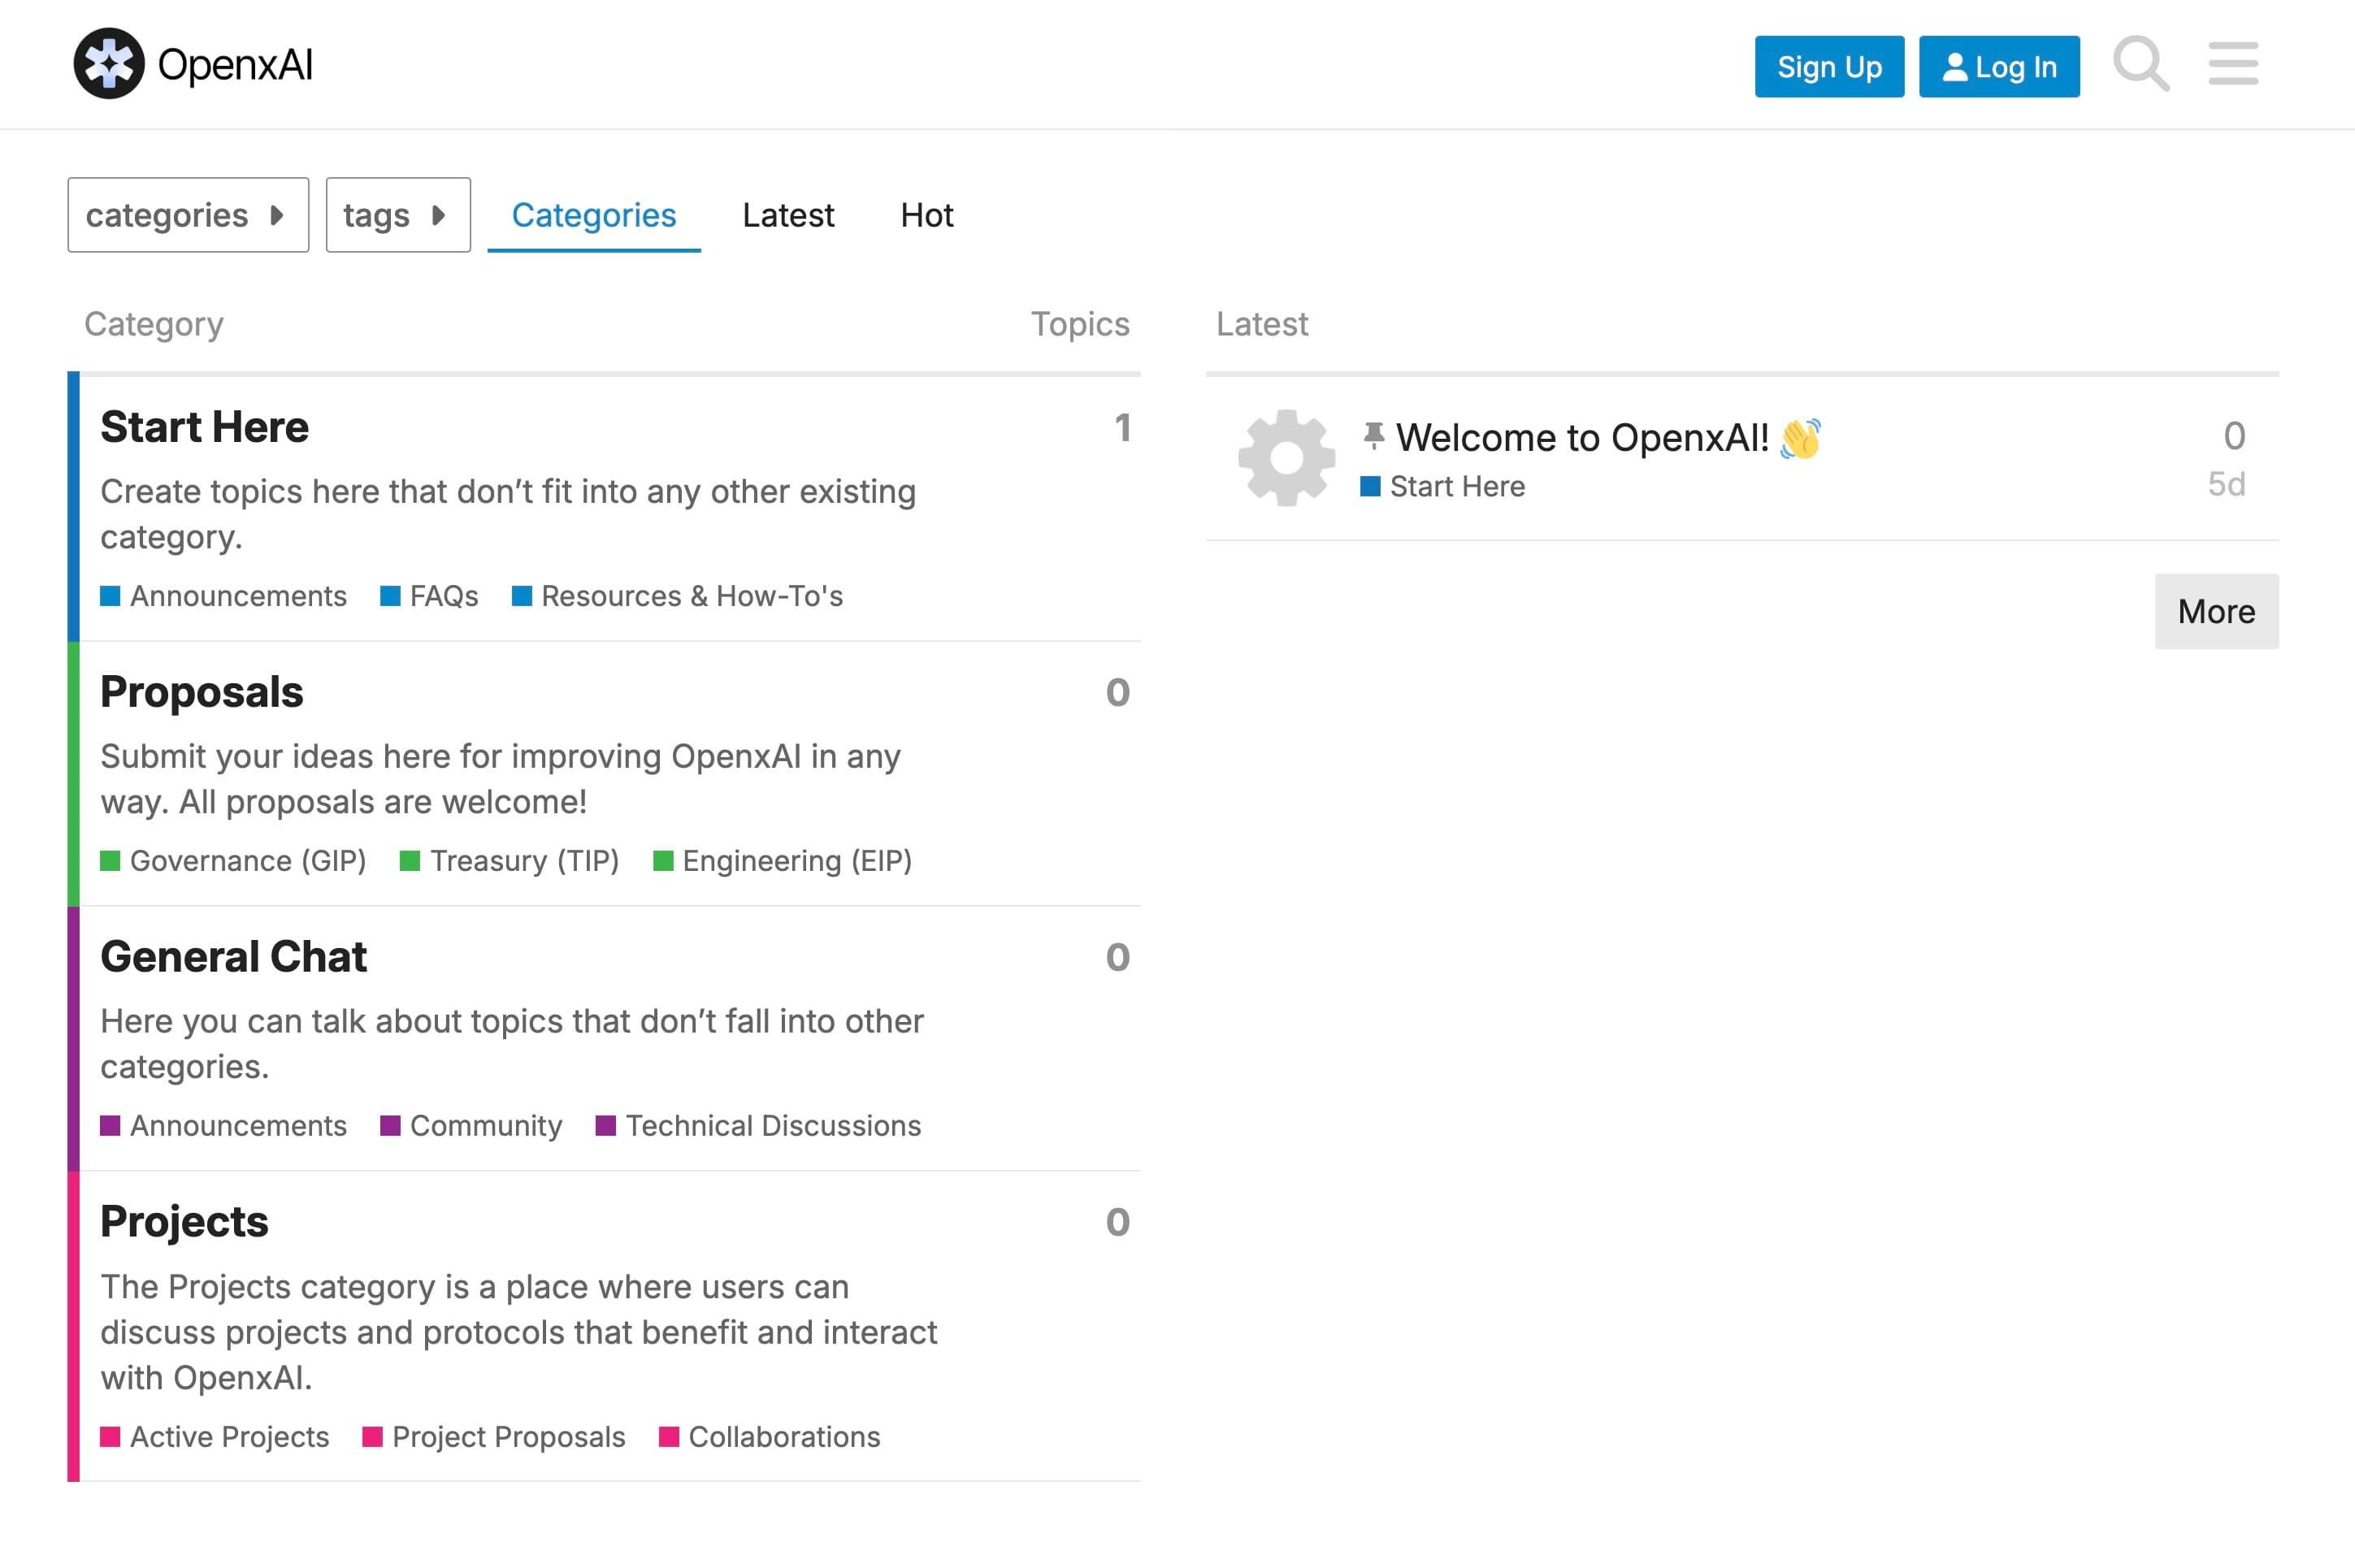Click the Proposals description text
2355x1568 pixels.
click(500, 779)
